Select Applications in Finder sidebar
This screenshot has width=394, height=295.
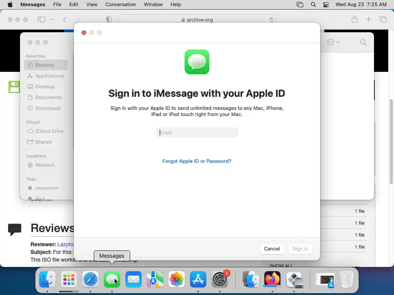tap(46, 76)
